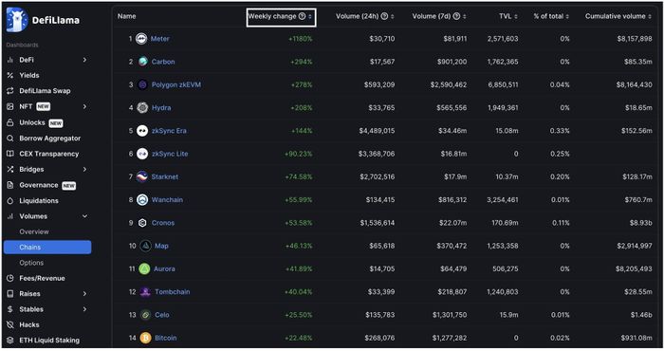The height and width of the screenshot is (351, 664).
Task: Select Chains under Volumes menu
Action: [47, 248]
